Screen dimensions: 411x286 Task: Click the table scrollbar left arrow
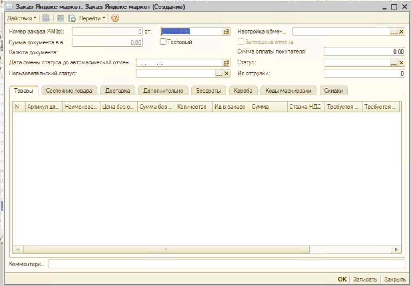pyautogui.click(x=18, y=250)
